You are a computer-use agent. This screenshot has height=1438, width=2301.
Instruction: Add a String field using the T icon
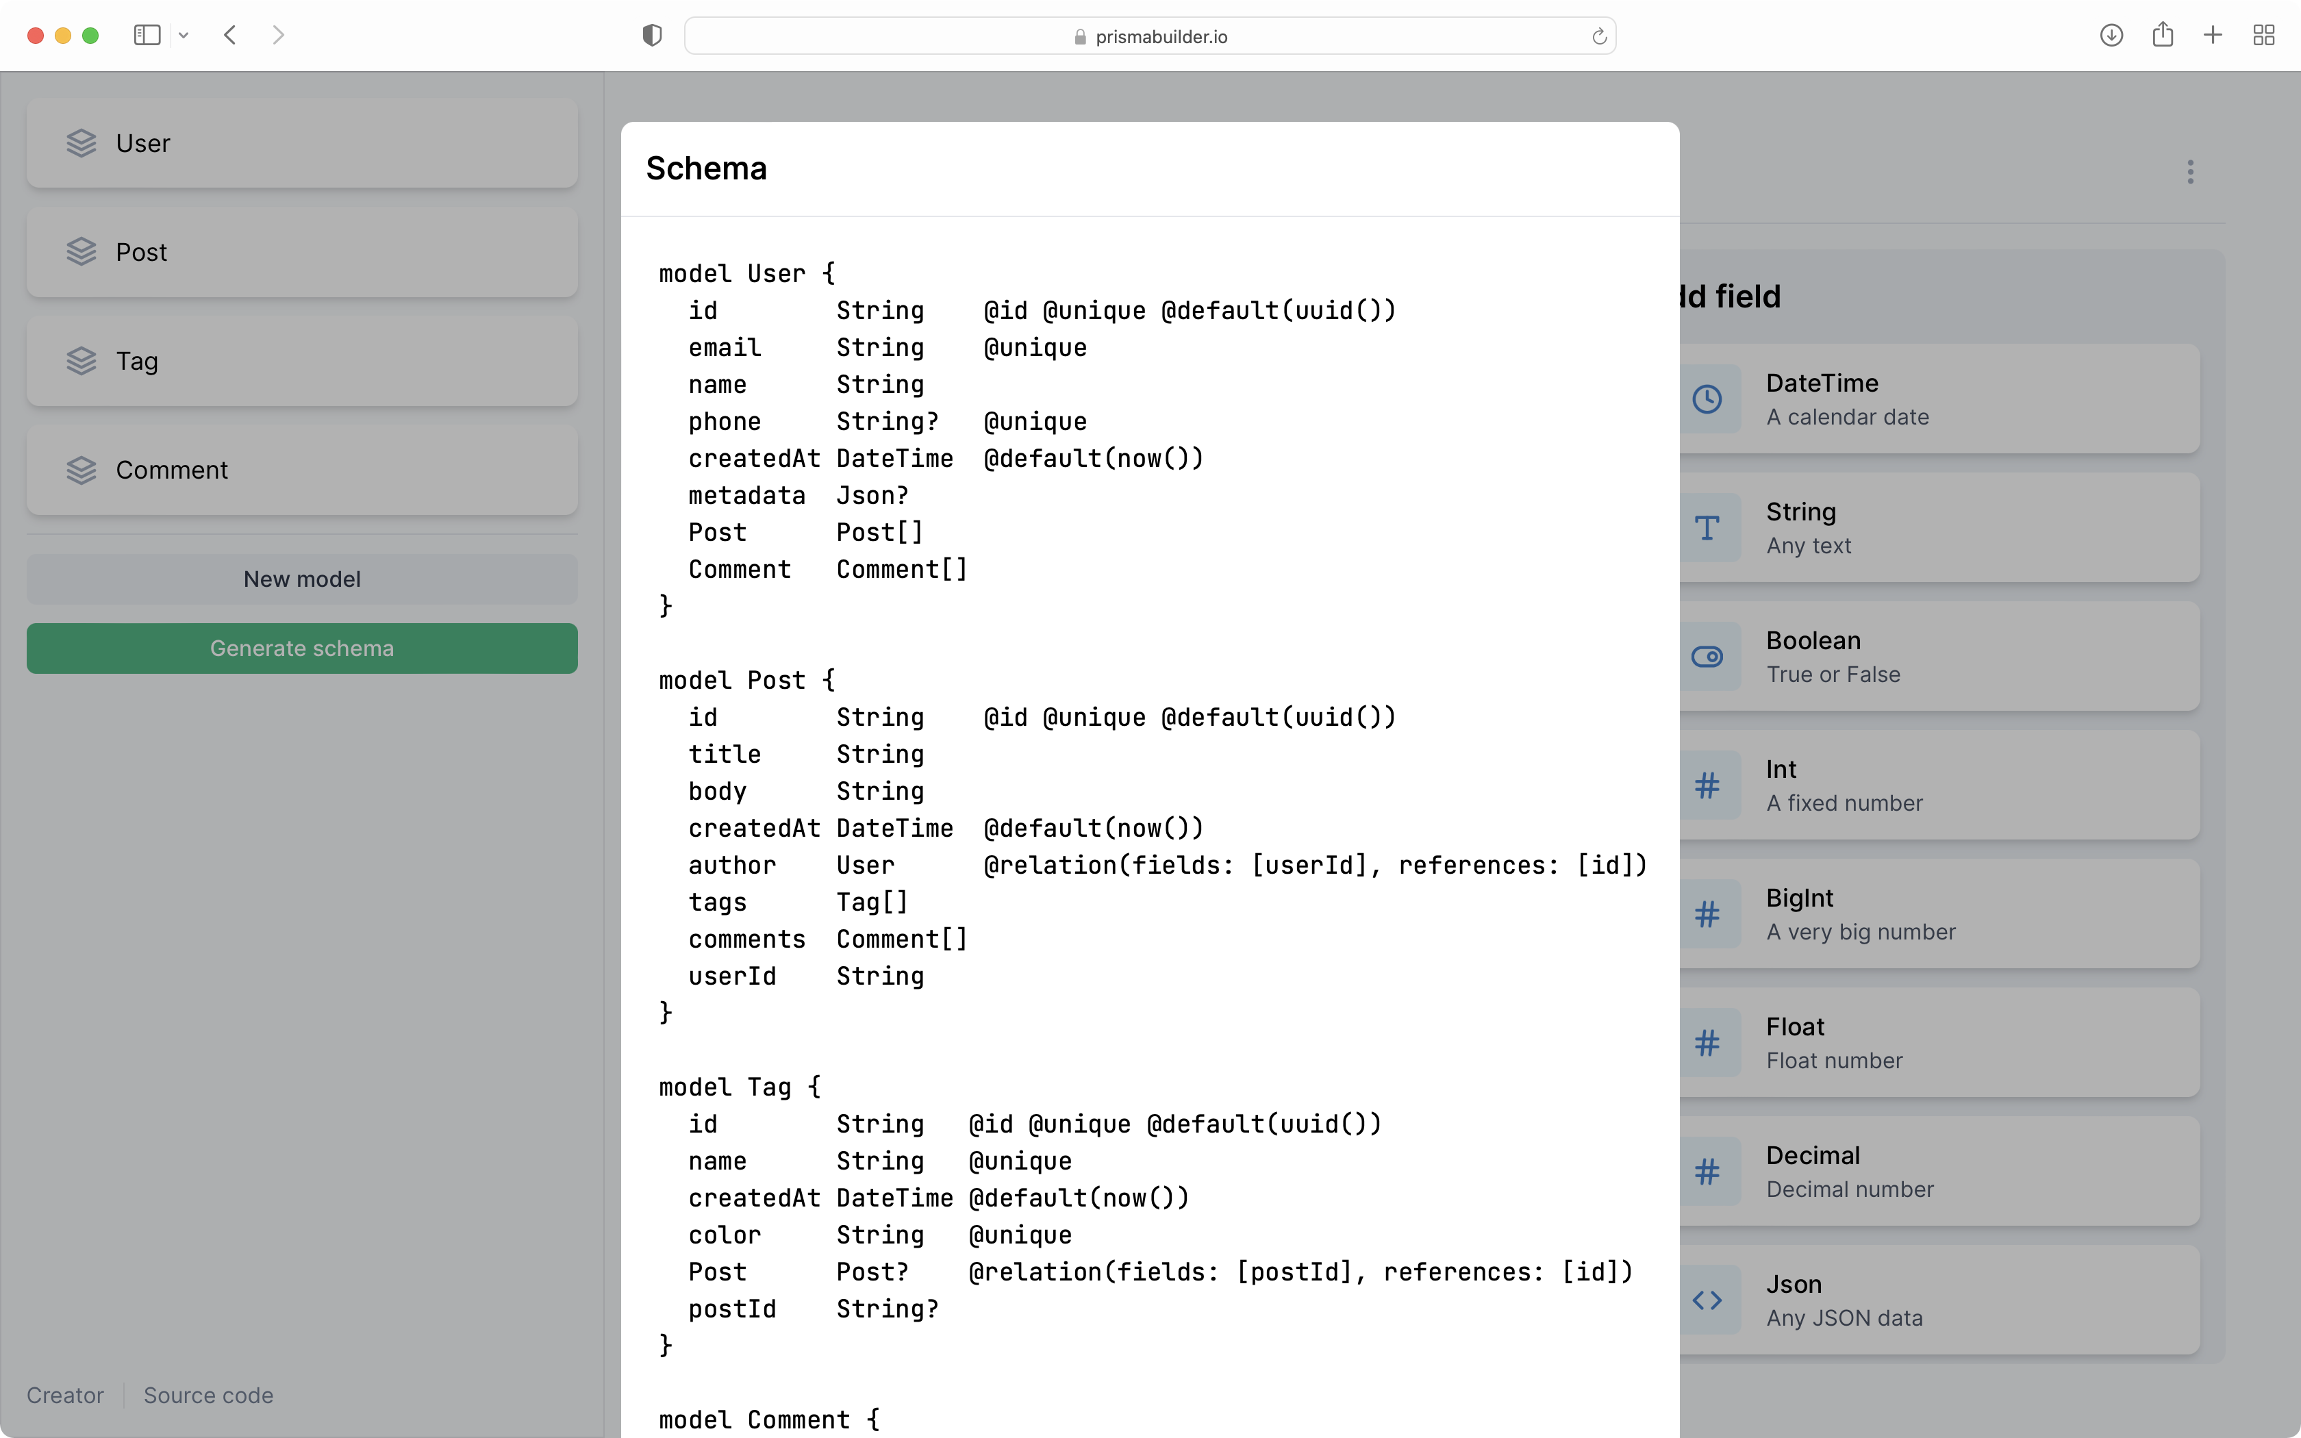point(1709,528)
